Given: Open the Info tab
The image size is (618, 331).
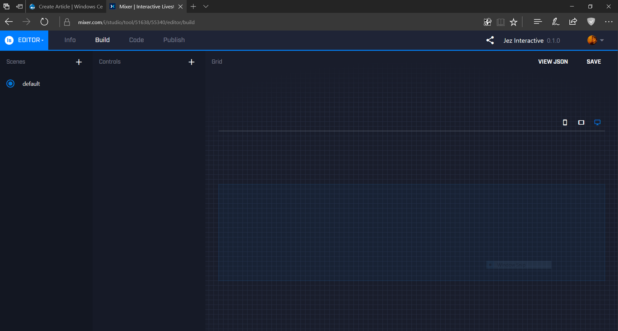Looking at the screenshot, I should click(x=70, y=40).
